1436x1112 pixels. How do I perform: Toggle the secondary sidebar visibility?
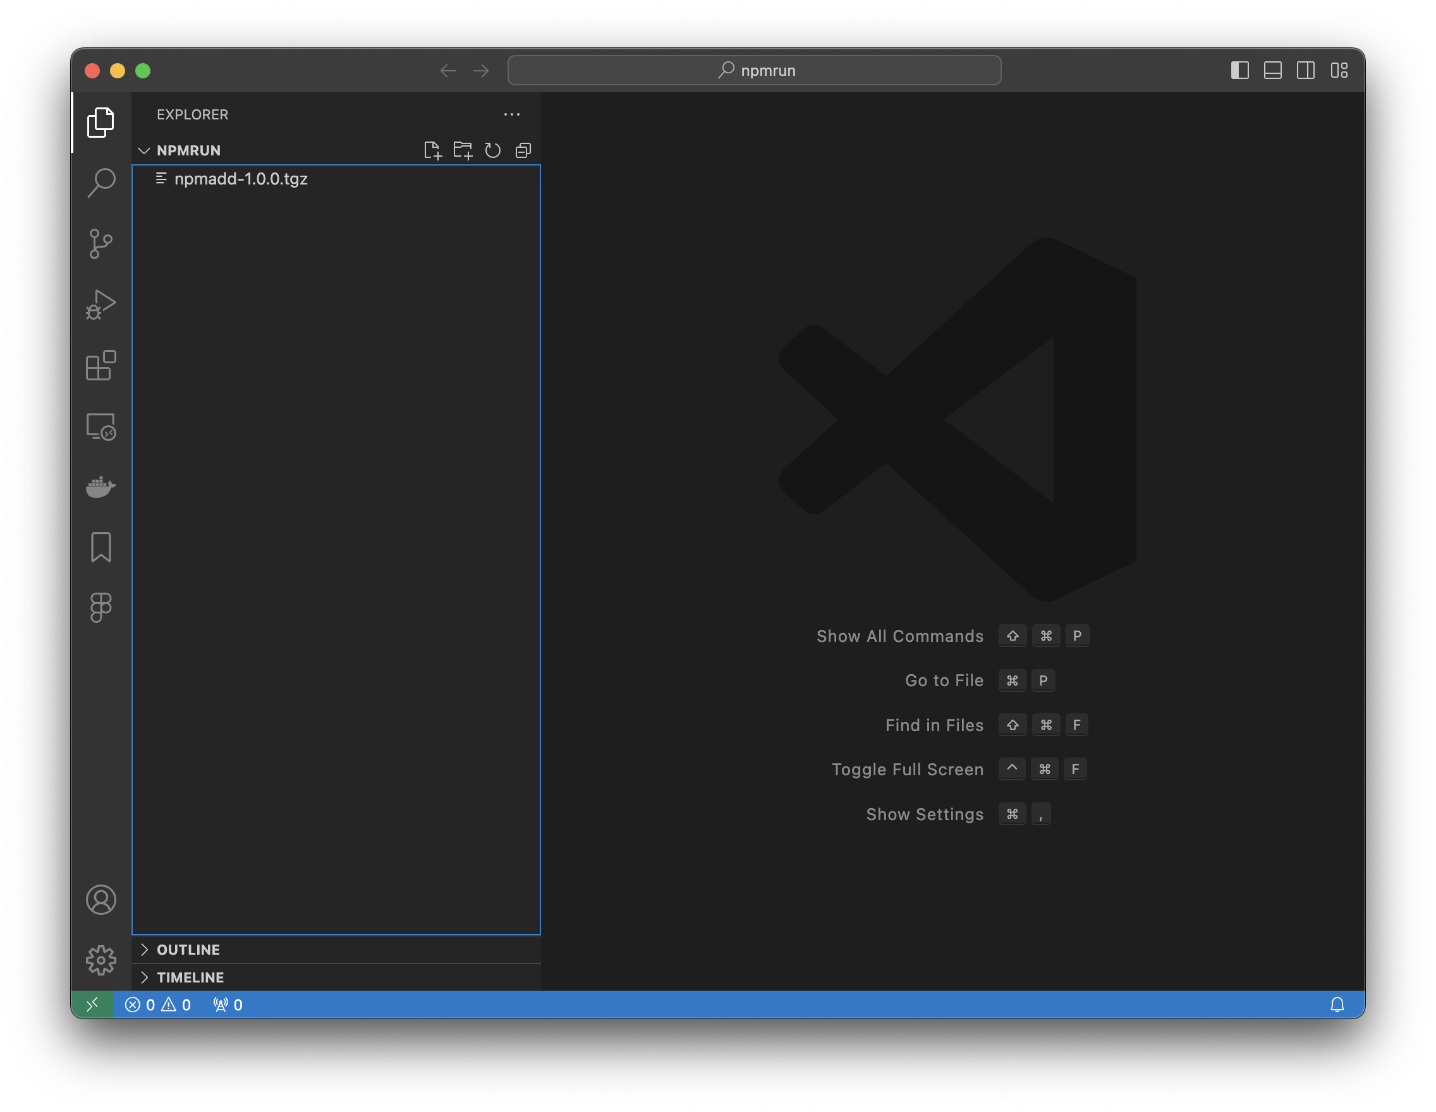point(1305,70)
